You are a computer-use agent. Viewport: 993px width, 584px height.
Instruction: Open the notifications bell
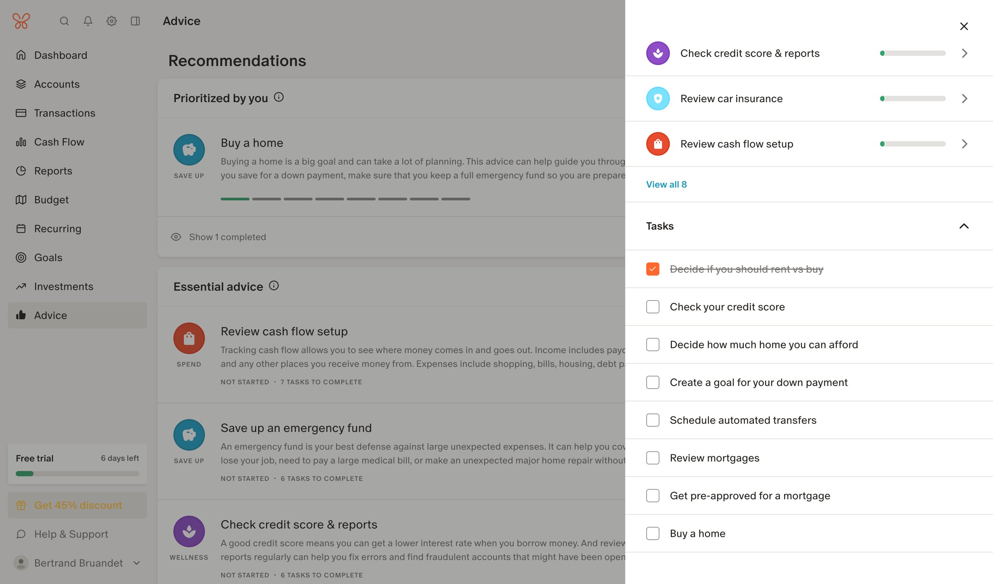click(88, 21)
